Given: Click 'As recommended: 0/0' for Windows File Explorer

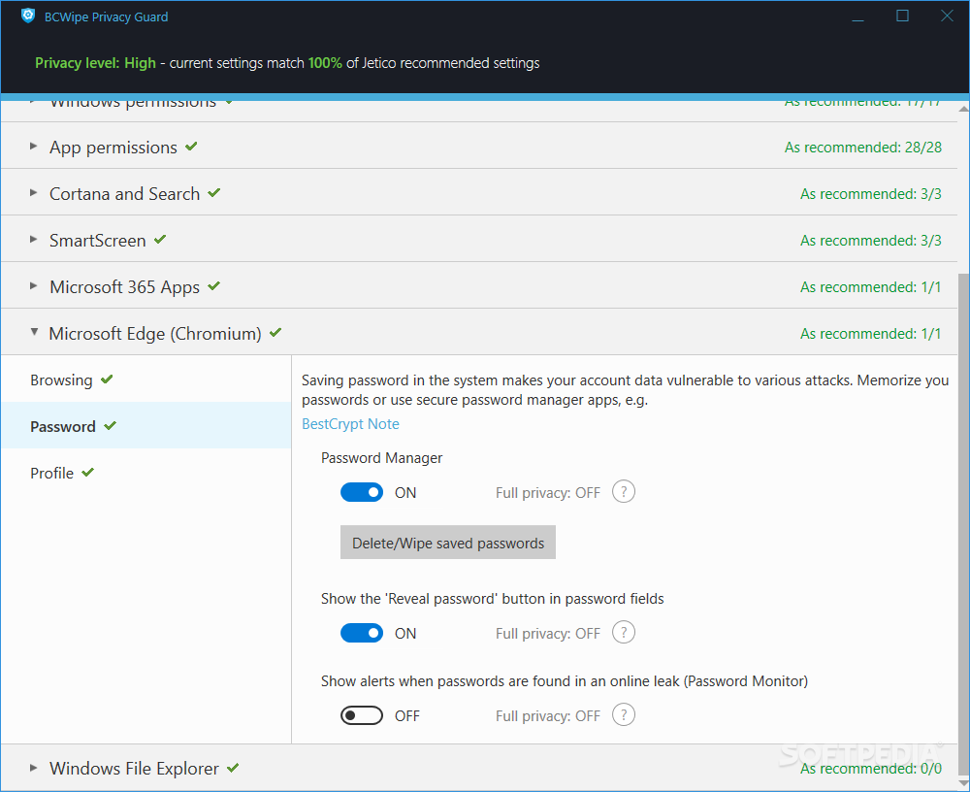Looking at the screenshot, I should pos(870,768).
